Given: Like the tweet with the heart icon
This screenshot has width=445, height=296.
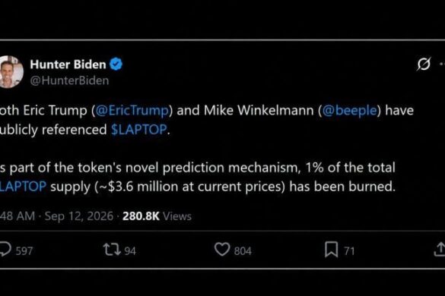Looking at the screenshot, I should click(x=222, y=249).
